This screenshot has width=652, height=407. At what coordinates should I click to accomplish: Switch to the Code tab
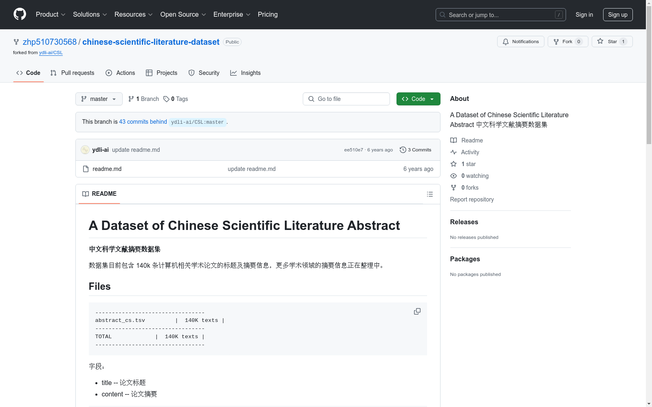coord(29,73)
